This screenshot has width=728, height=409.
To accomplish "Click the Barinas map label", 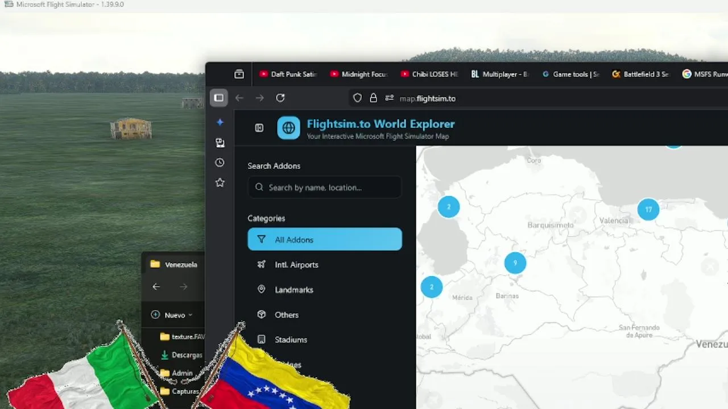I will click(x=507, y=295).
